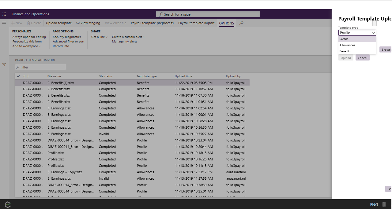Open Security diagnostics

[67, 37]
